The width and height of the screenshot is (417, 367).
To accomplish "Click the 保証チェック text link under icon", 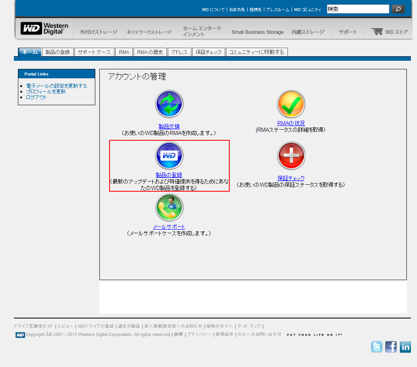I will pyautogui.click(x=291, y=178).
